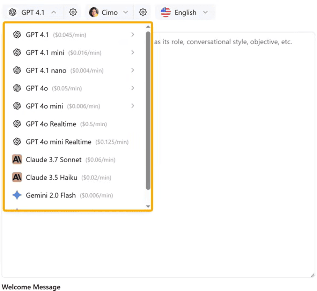
Task: Expand the GPT 4o submenu arrow
Action: point(133,88)
